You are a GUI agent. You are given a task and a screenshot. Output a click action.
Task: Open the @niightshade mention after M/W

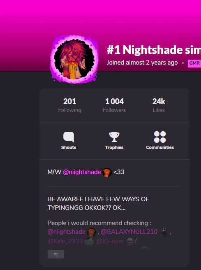(82, 172)
